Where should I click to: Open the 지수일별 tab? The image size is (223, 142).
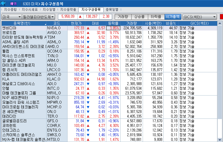tap(49, 10)
